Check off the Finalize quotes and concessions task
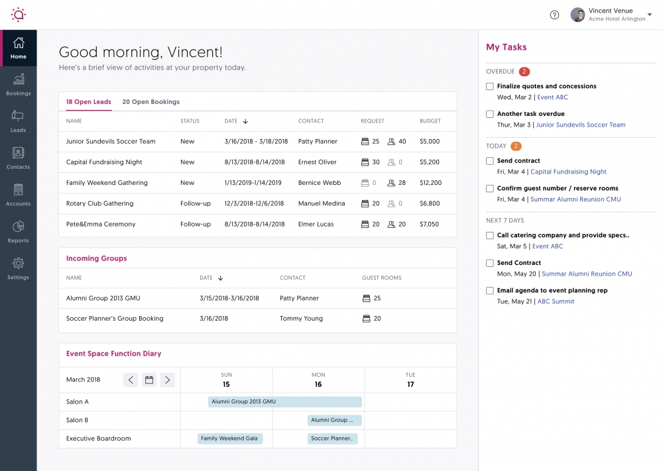The image size is (663, 471). pos(489,86)
